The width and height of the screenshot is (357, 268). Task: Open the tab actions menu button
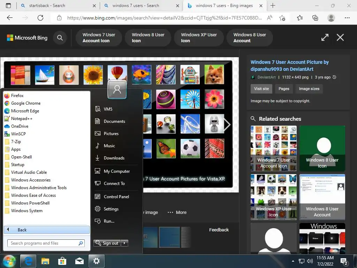pyautogui.click(x=8, y=6)
